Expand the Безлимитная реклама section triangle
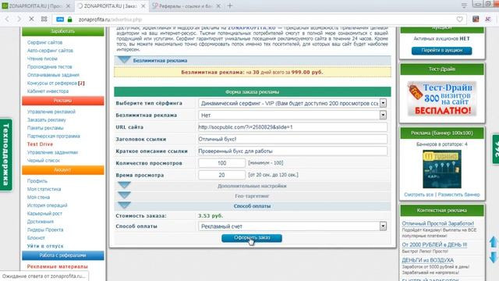499x281 pixels. pyautogui.click(x=124, y=59)
